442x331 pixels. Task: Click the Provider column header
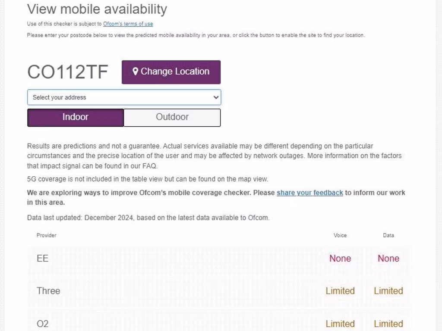click(x=47, y=235)
